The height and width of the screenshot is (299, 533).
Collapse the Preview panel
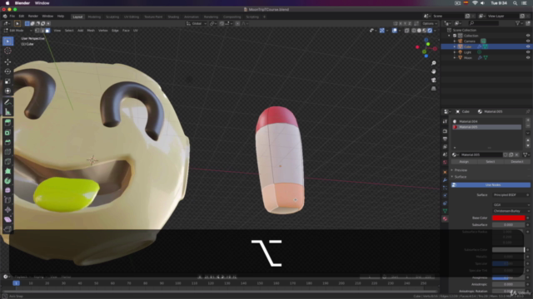[460, 170]
